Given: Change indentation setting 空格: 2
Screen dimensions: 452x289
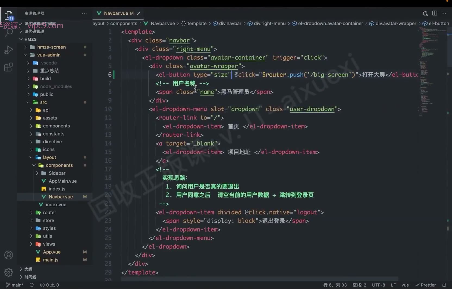Looking at the screenshot, I should (359, 285).
